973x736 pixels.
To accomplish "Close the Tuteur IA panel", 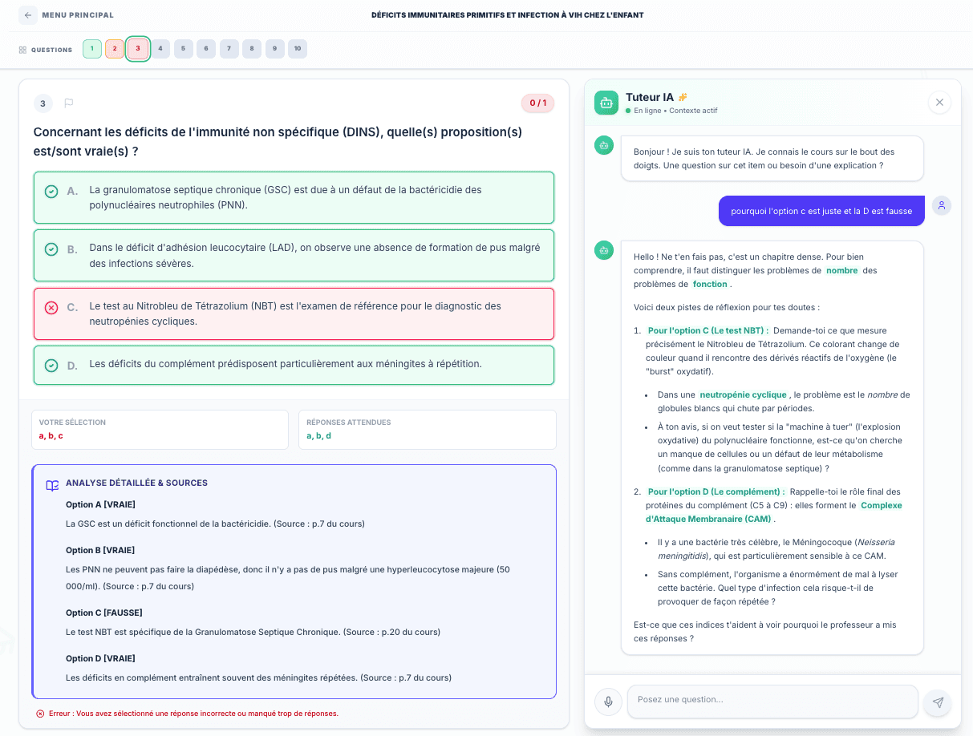I will (939, 103).
